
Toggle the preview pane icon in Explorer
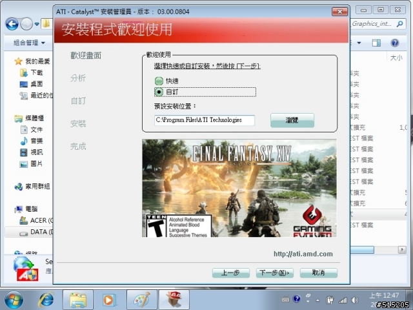(x=376, y=43)
